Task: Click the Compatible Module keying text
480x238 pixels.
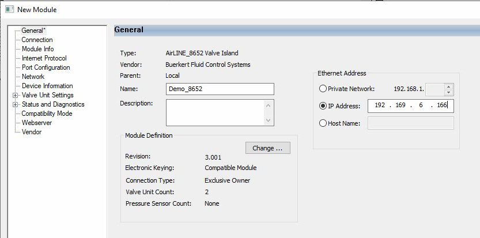Action: coord(230,168)
